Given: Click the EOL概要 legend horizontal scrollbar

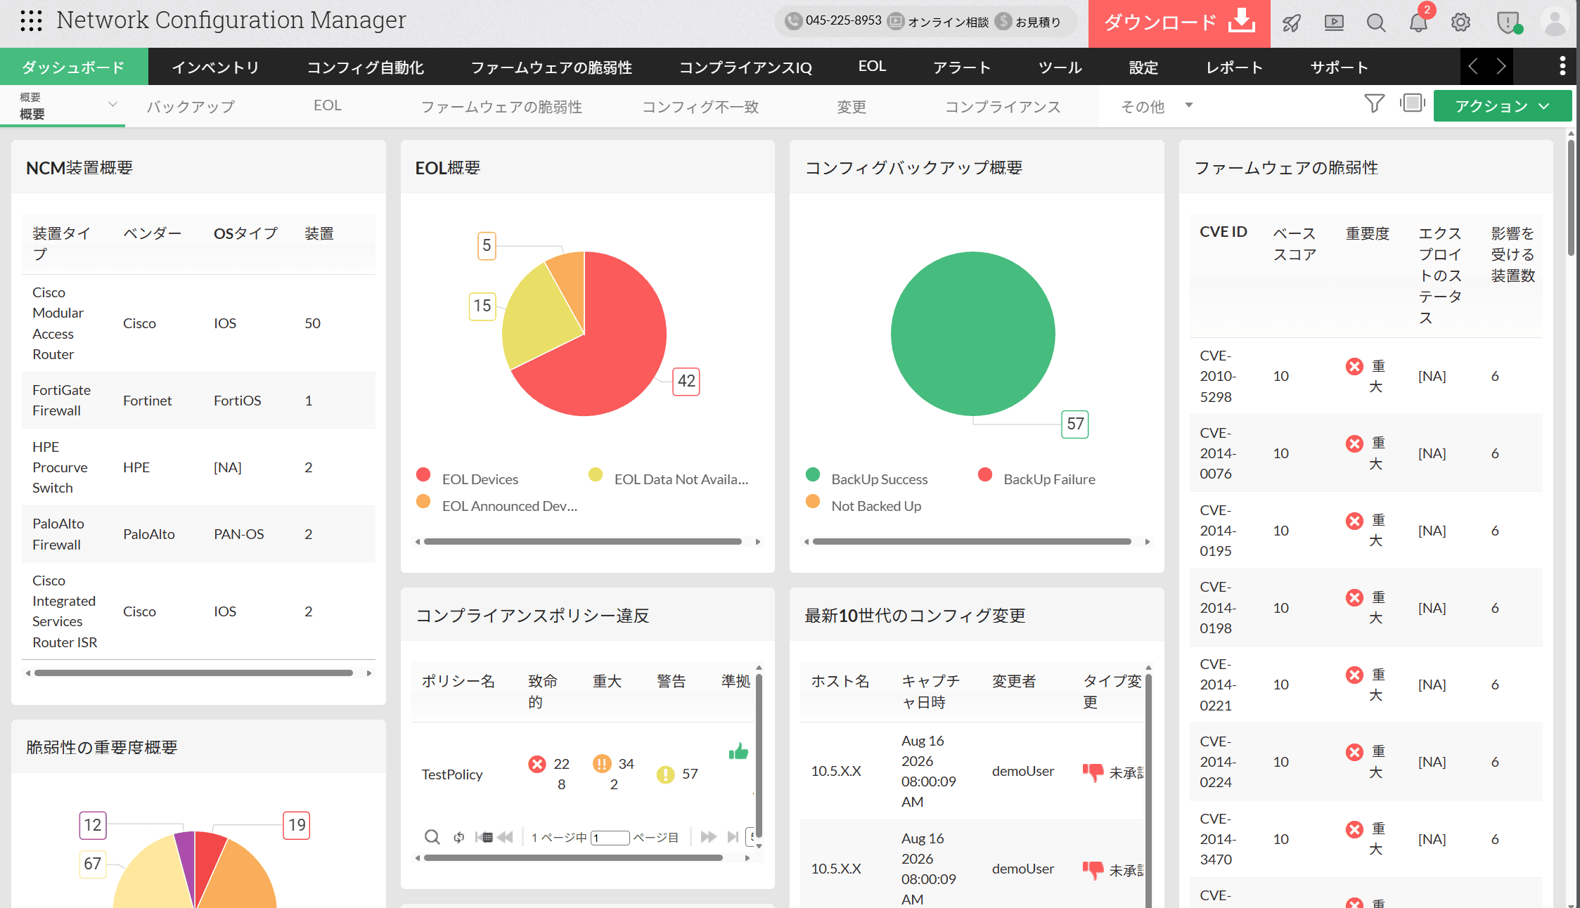Looking at the screenshot, I should pos(583,542).
